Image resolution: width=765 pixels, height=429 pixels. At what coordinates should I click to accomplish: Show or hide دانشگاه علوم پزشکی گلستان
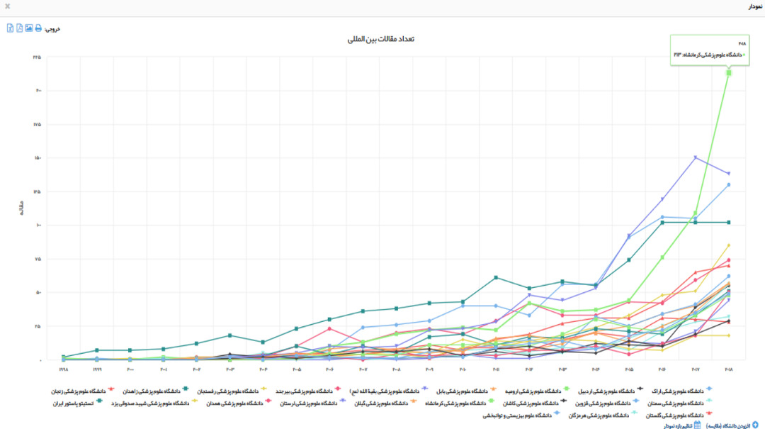coord(679,416)
